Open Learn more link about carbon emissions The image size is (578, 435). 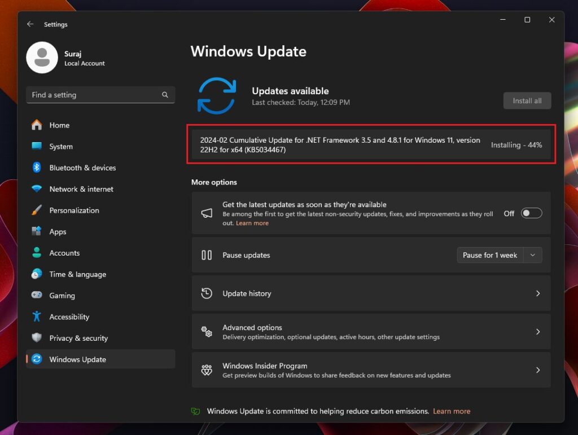(x=452, y=411)
